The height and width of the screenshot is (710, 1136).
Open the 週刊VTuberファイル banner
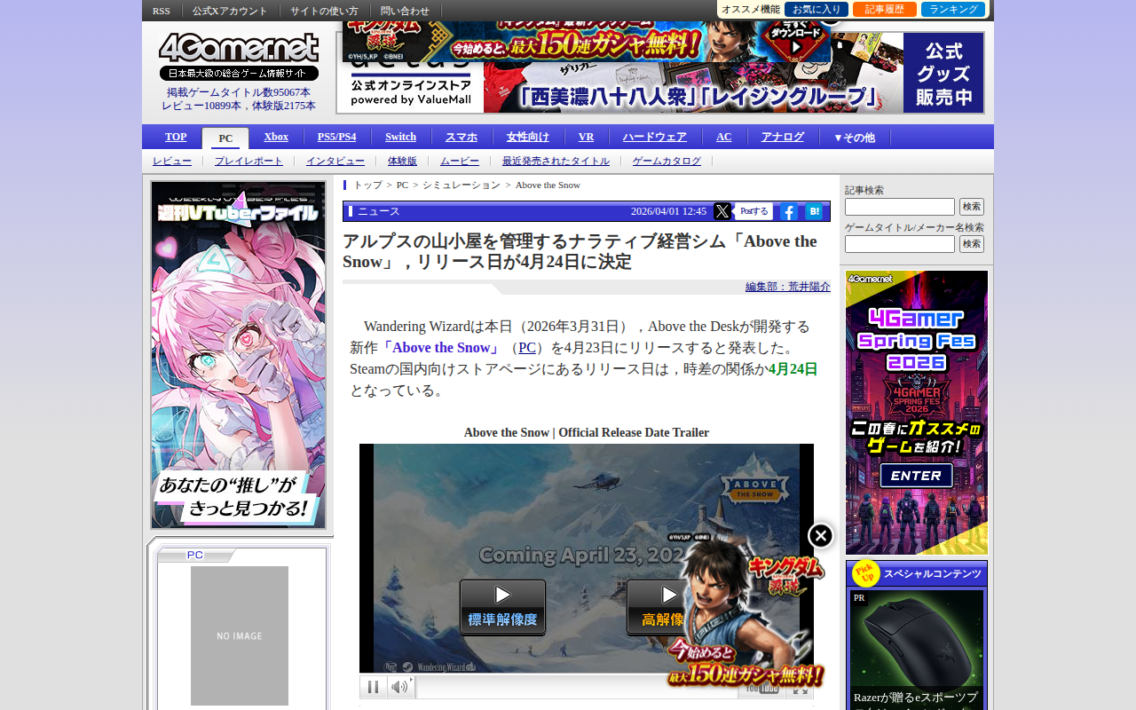click(238, 355)
